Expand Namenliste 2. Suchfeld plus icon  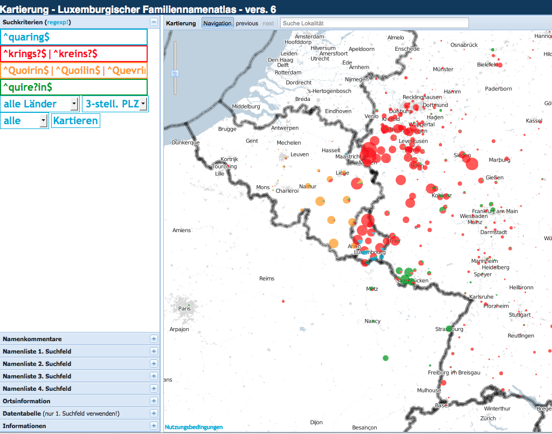[x=154, y=364]
